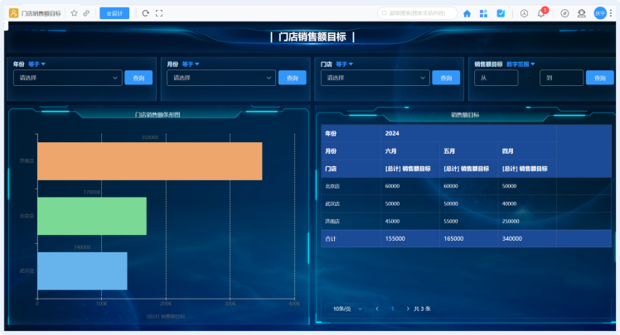Click the 从 range start input
Screen dimensions: 620x335
(496, 78)
